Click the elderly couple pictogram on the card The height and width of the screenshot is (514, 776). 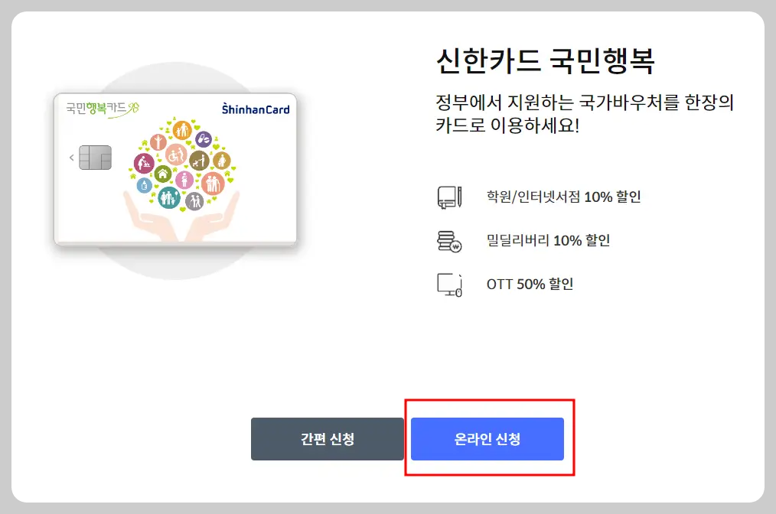[x=211, y=183]
